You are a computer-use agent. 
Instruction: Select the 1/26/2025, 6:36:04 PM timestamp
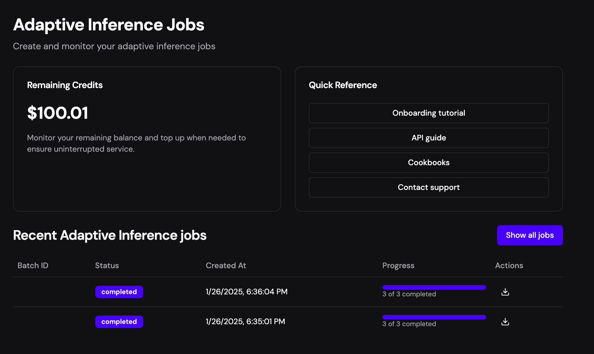point(247,292)
